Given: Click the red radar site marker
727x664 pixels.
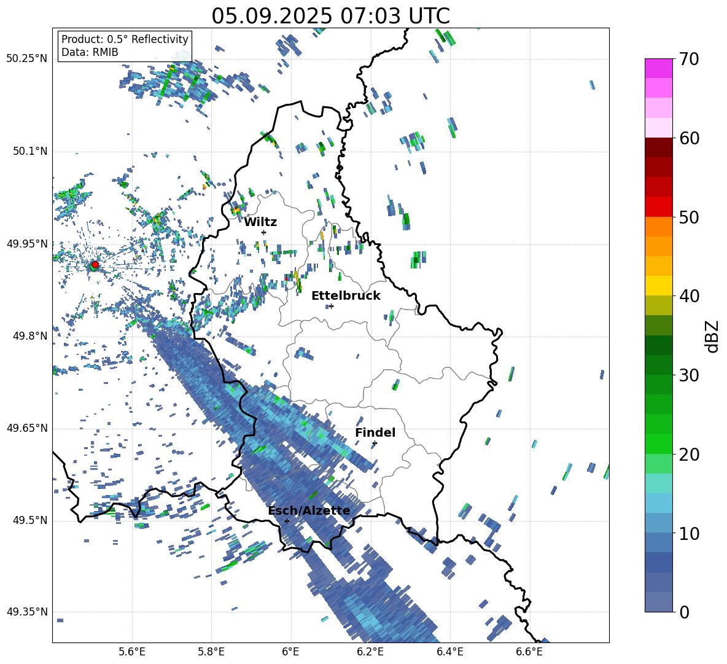Looking at the screenshot, I should click(95, 264).
